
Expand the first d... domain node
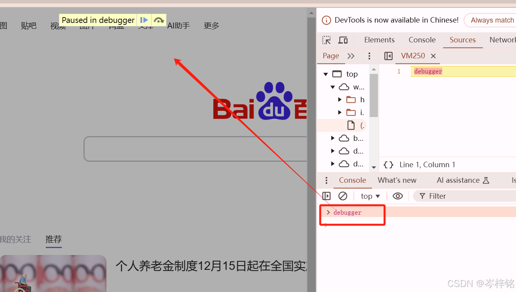point(333,151)
